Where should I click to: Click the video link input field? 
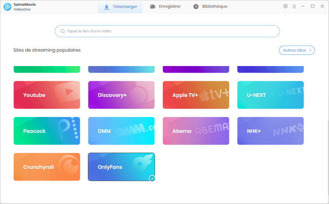167,31
